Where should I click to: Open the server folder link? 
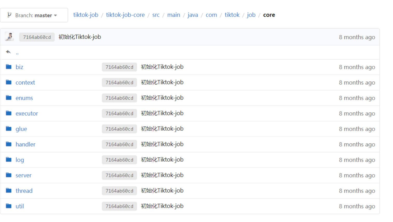pyautogui.click(x=23, y=175)
